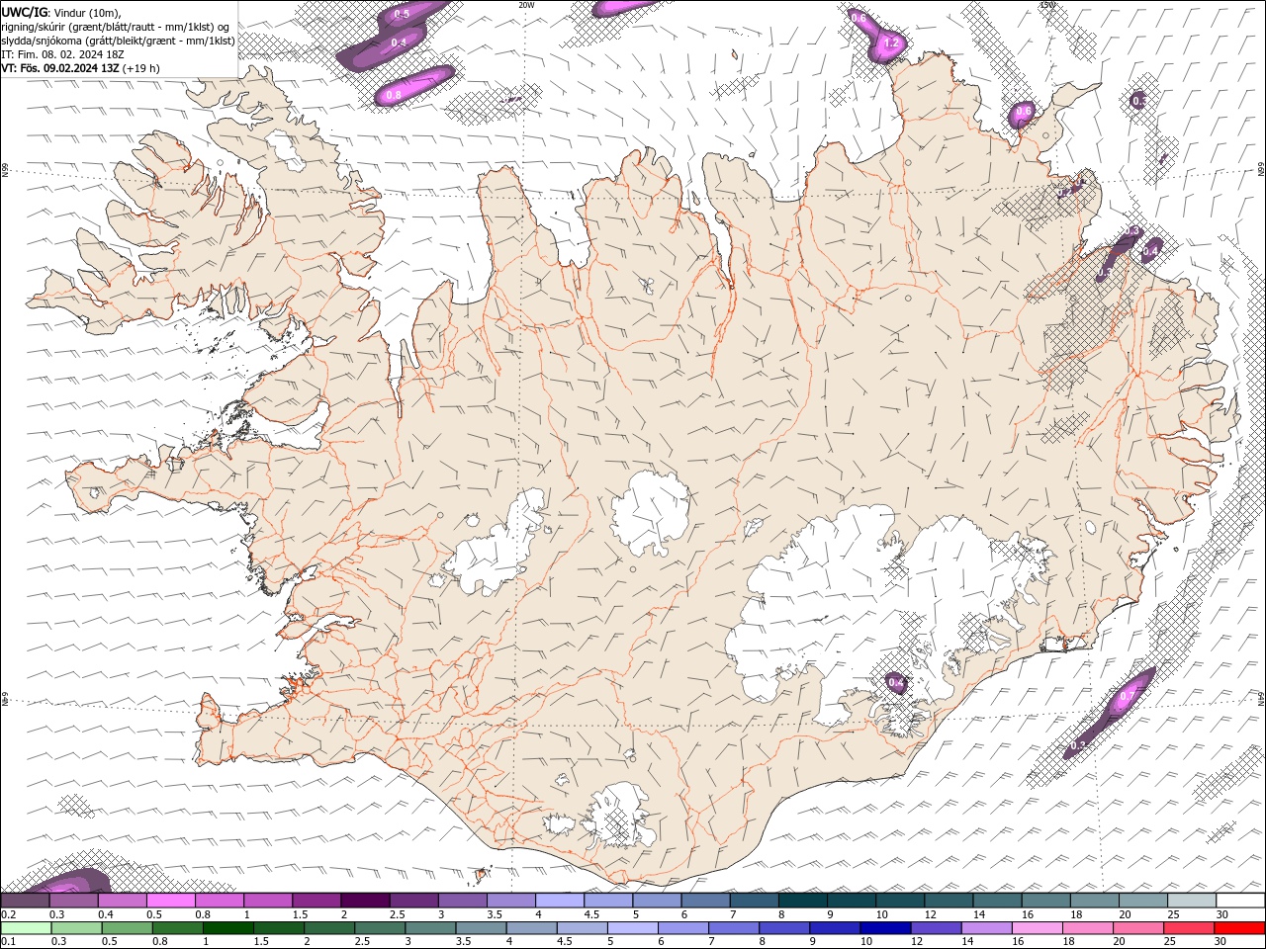Select the deep blue rain swatch from 10 to 12
The height and width of the screenshot is (949, 1266).
coord(885,928)
